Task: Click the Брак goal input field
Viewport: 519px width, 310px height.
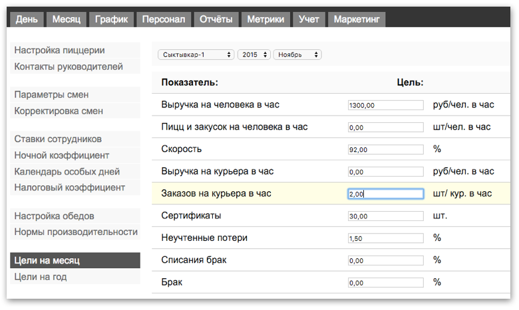Action: (x=386, y=283)
